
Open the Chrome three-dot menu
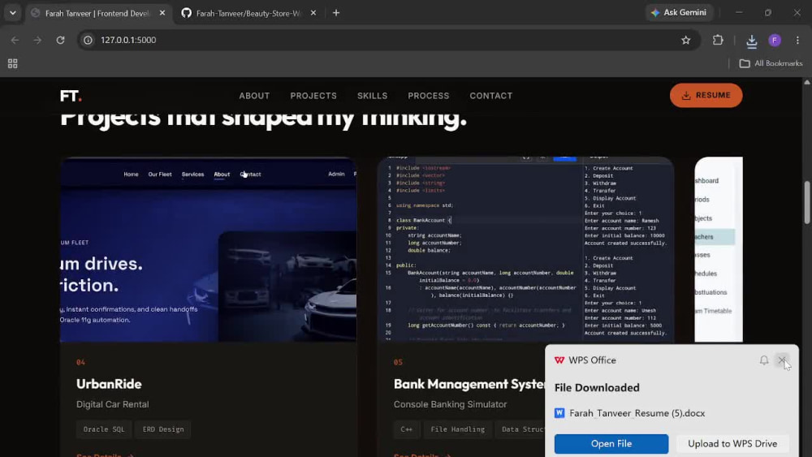(797, 40)
